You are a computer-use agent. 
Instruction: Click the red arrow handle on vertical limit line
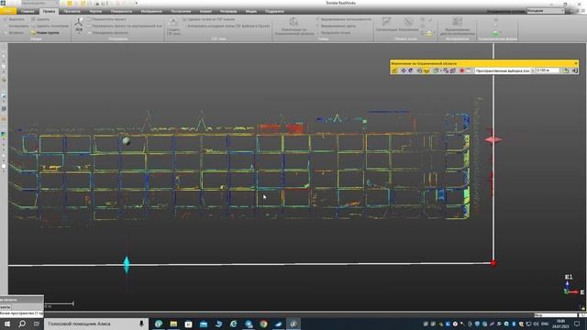pos(493,140)
